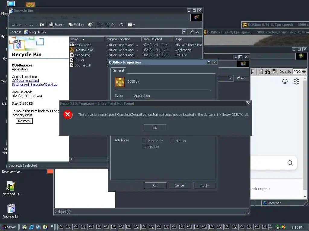Click OK in DOSBox Properties dialog
This screenshot has width=309, height=231.
[x=155, y=185]
